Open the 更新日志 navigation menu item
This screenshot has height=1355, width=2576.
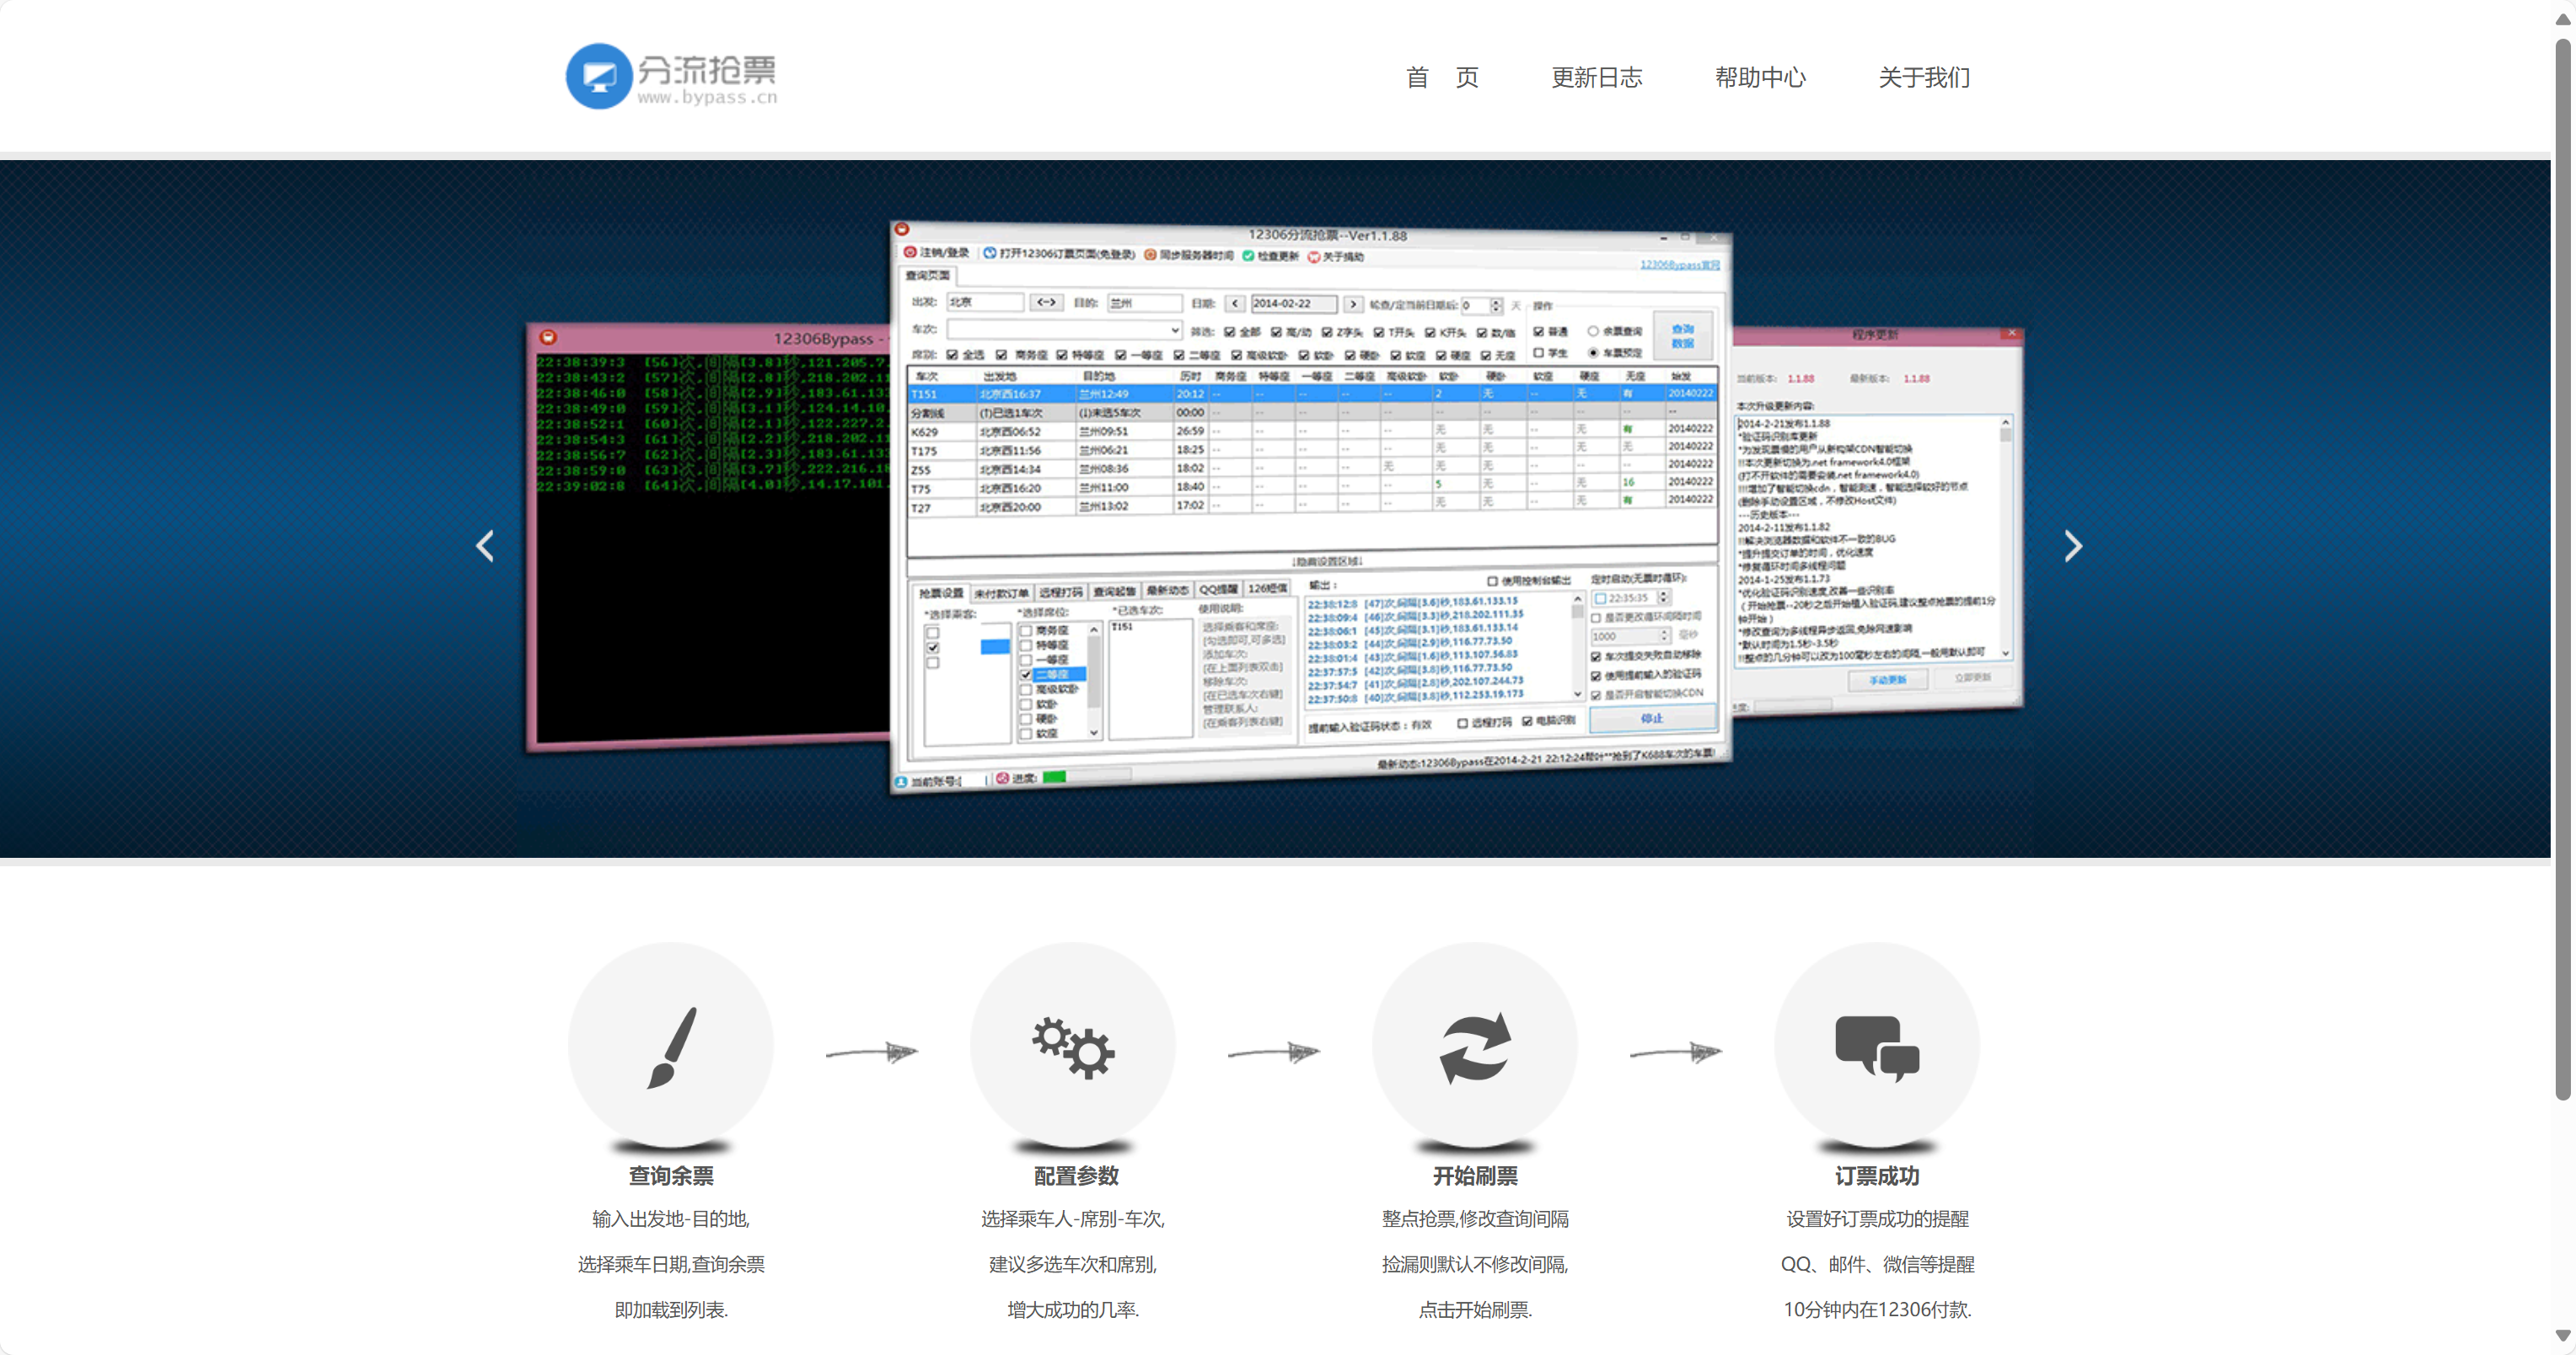pos(1596,77)
